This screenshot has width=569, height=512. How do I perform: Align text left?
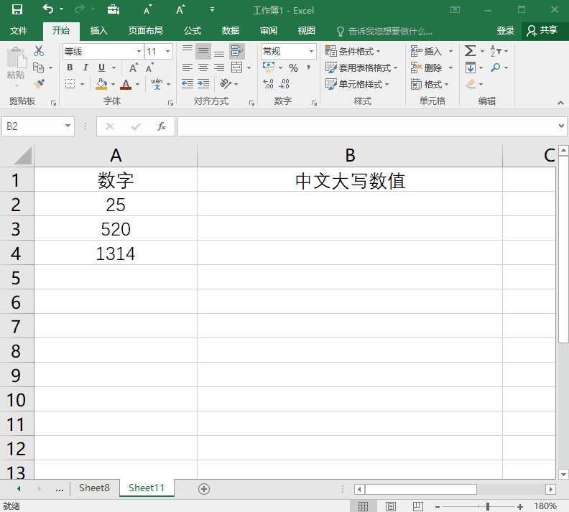tap(188, 68)
